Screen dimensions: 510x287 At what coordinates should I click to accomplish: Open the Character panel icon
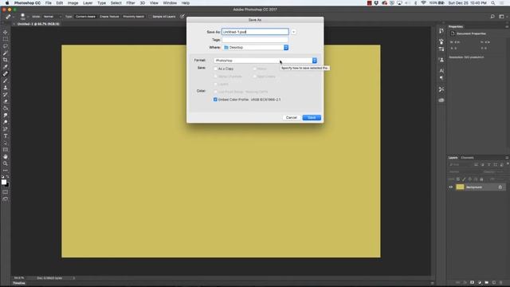(441, 71)
